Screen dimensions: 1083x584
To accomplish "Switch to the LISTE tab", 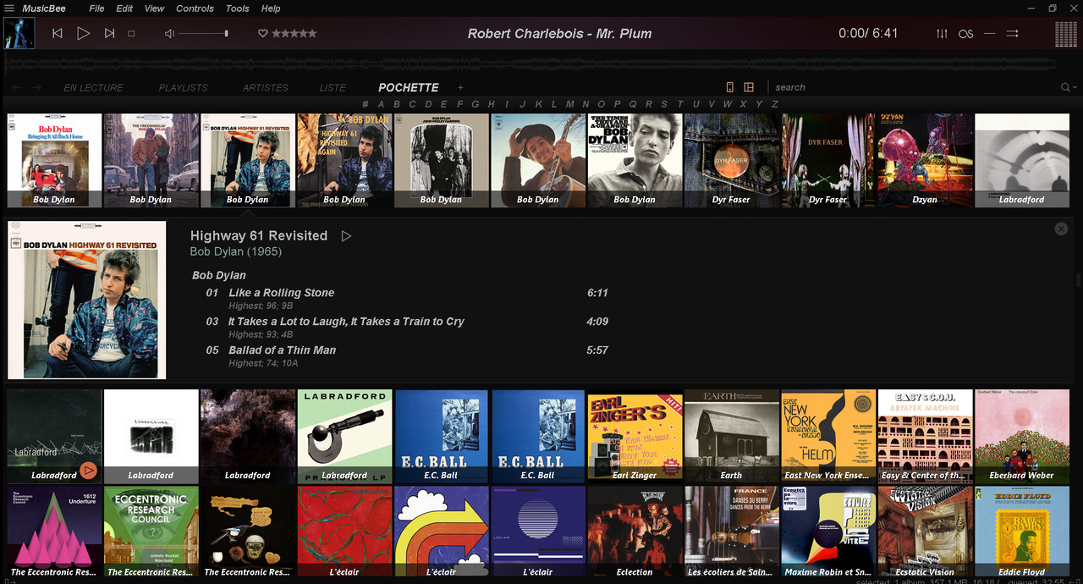I will (333, 87).
